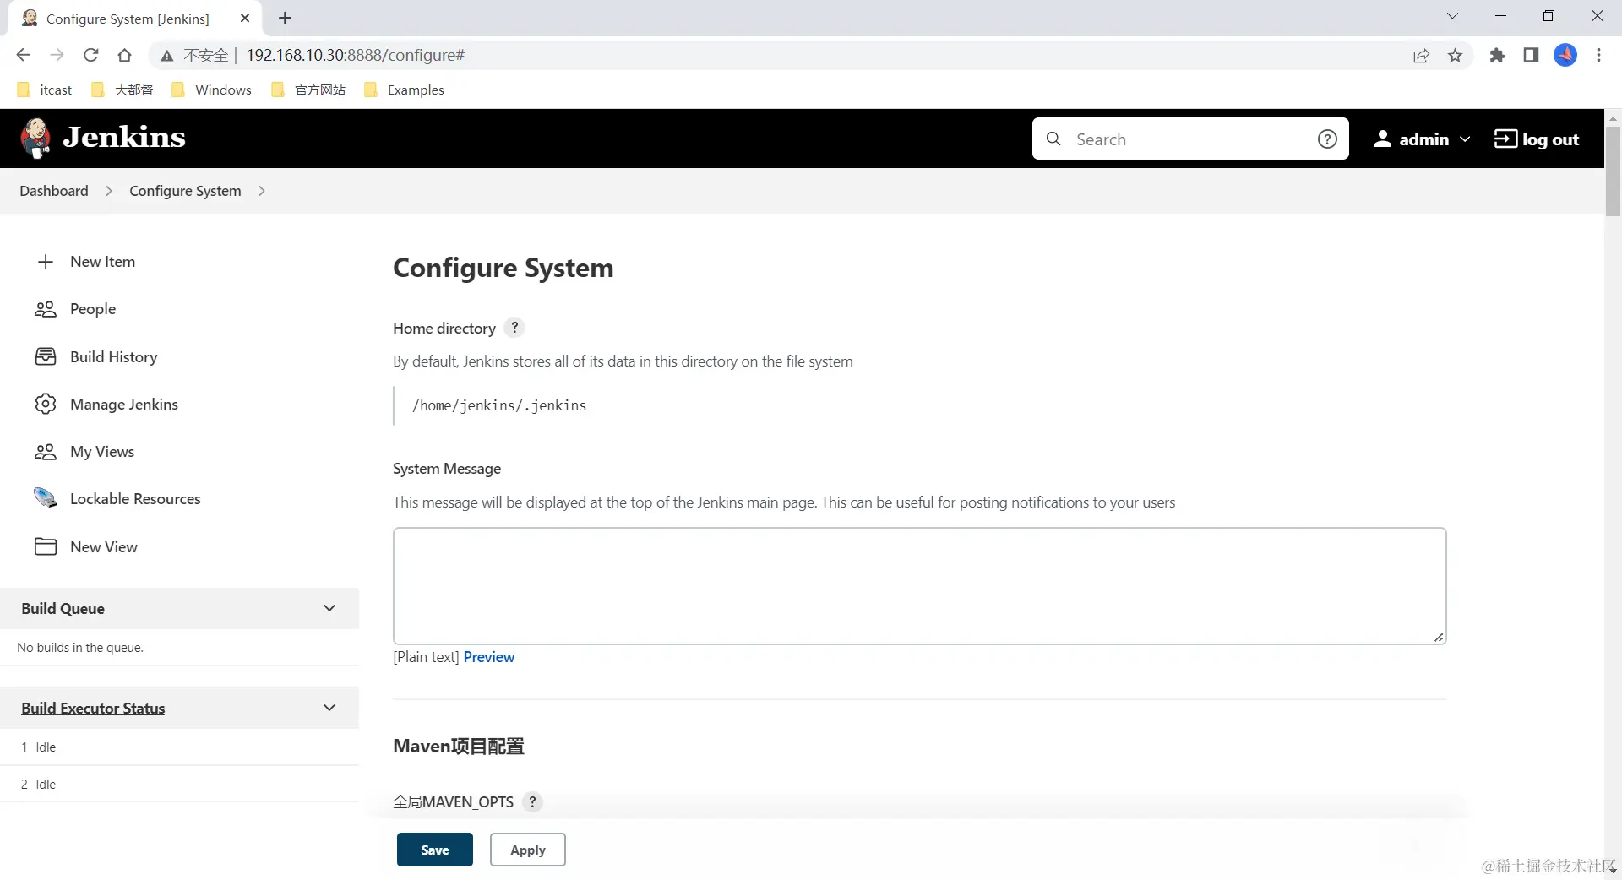
Task: Click executor 2 Idle row
Action: (x=179, y=784)
